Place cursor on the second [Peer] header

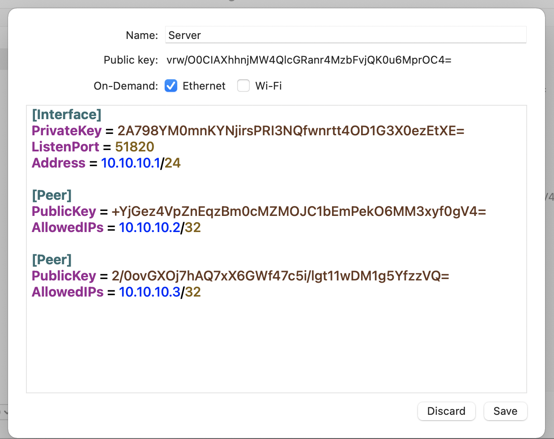51,260
